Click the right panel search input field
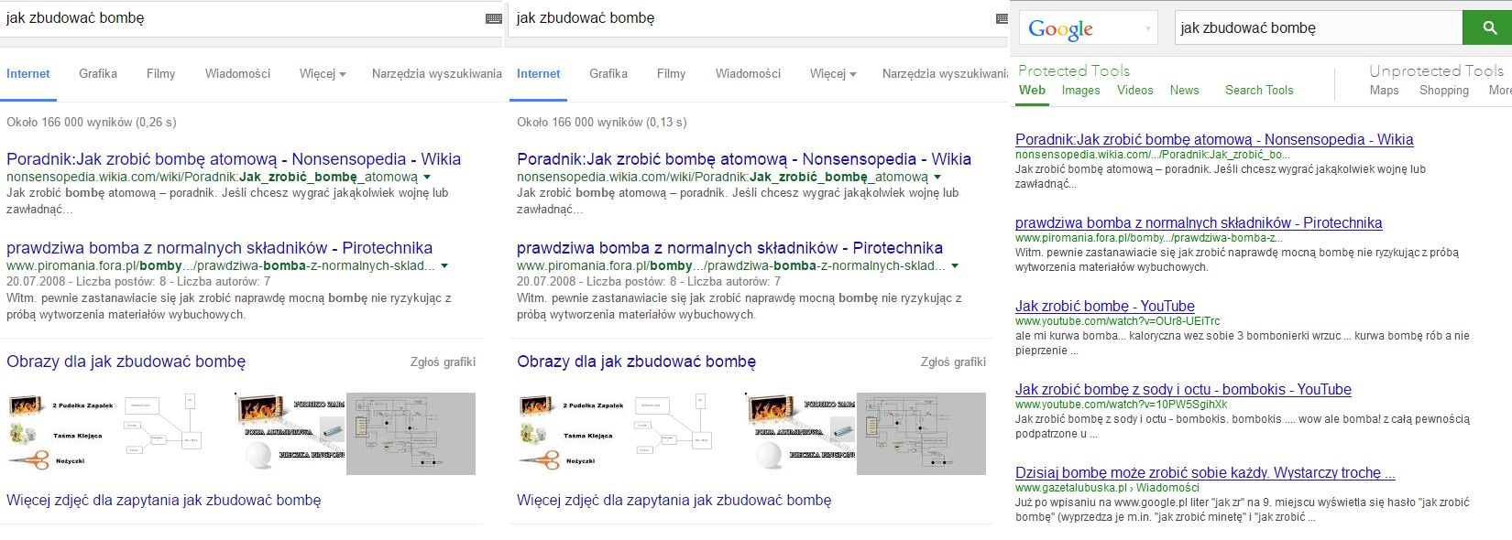Screen dimensions: 1512x540 pyautogui.click(x=1319, y=27)
